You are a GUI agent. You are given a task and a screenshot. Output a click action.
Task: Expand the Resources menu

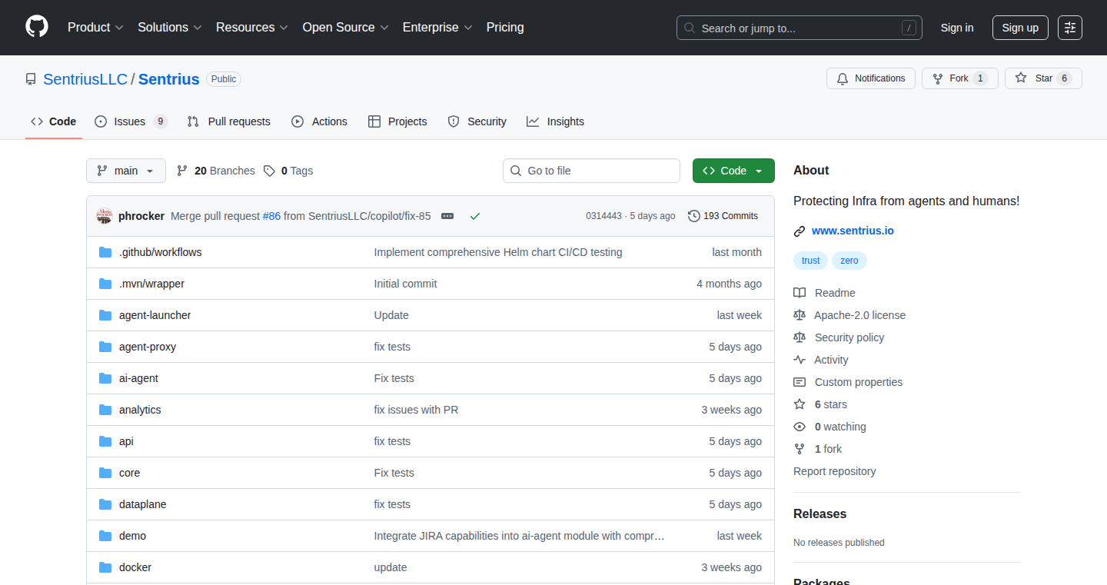[x=252, y=28]
